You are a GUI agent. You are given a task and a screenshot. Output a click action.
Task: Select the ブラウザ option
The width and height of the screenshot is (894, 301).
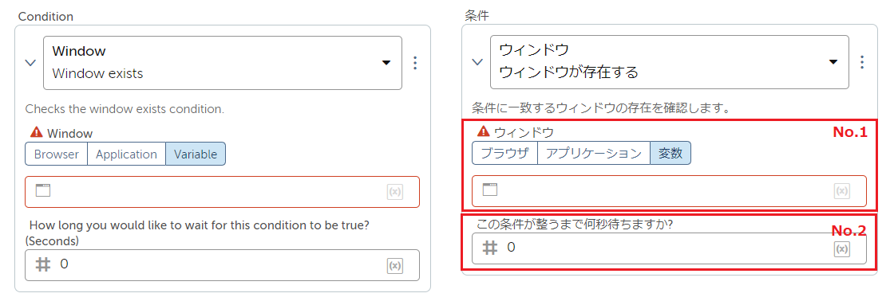[x=504, y=153]
